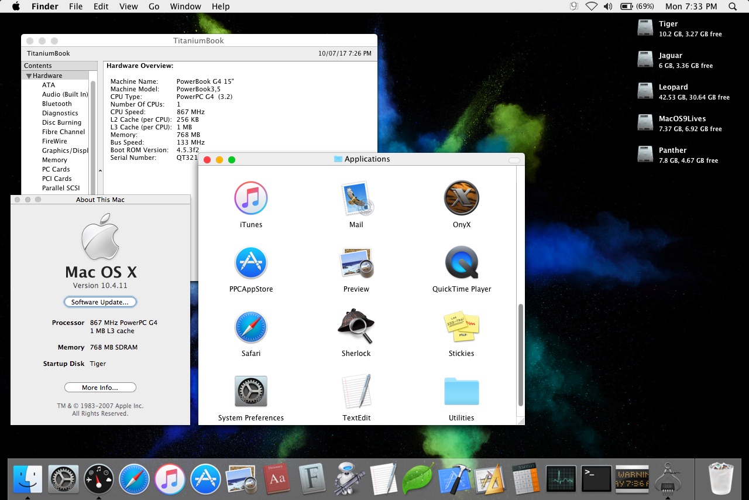Toggle the Applications window toolbar pill button

click(514, 160)
